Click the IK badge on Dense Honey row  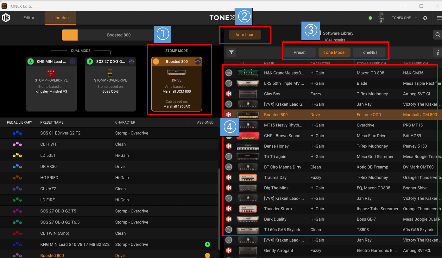[x=229, y=146]
